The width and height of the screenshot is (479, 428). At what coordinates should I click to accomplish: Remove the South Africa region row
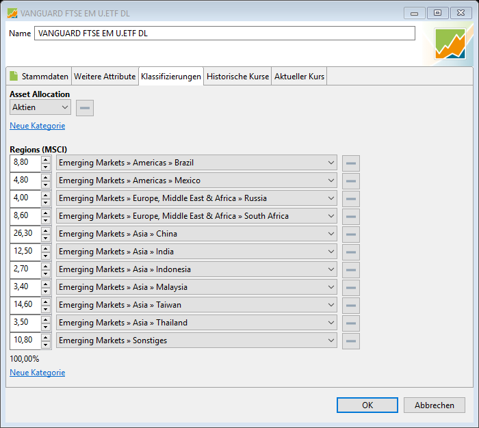pos(350,217)
